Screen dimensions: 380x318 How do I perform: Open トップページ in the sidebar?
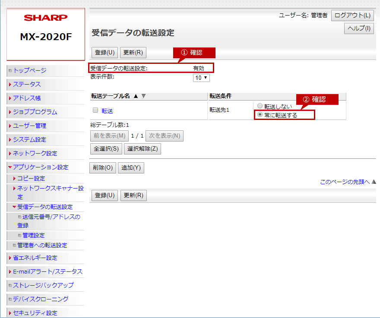(x=29, y=70)
